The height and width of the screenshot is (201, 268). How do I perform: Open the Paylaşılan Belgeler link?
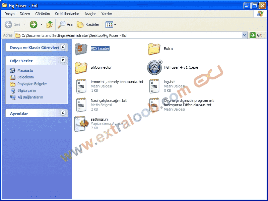pos(32,84)
